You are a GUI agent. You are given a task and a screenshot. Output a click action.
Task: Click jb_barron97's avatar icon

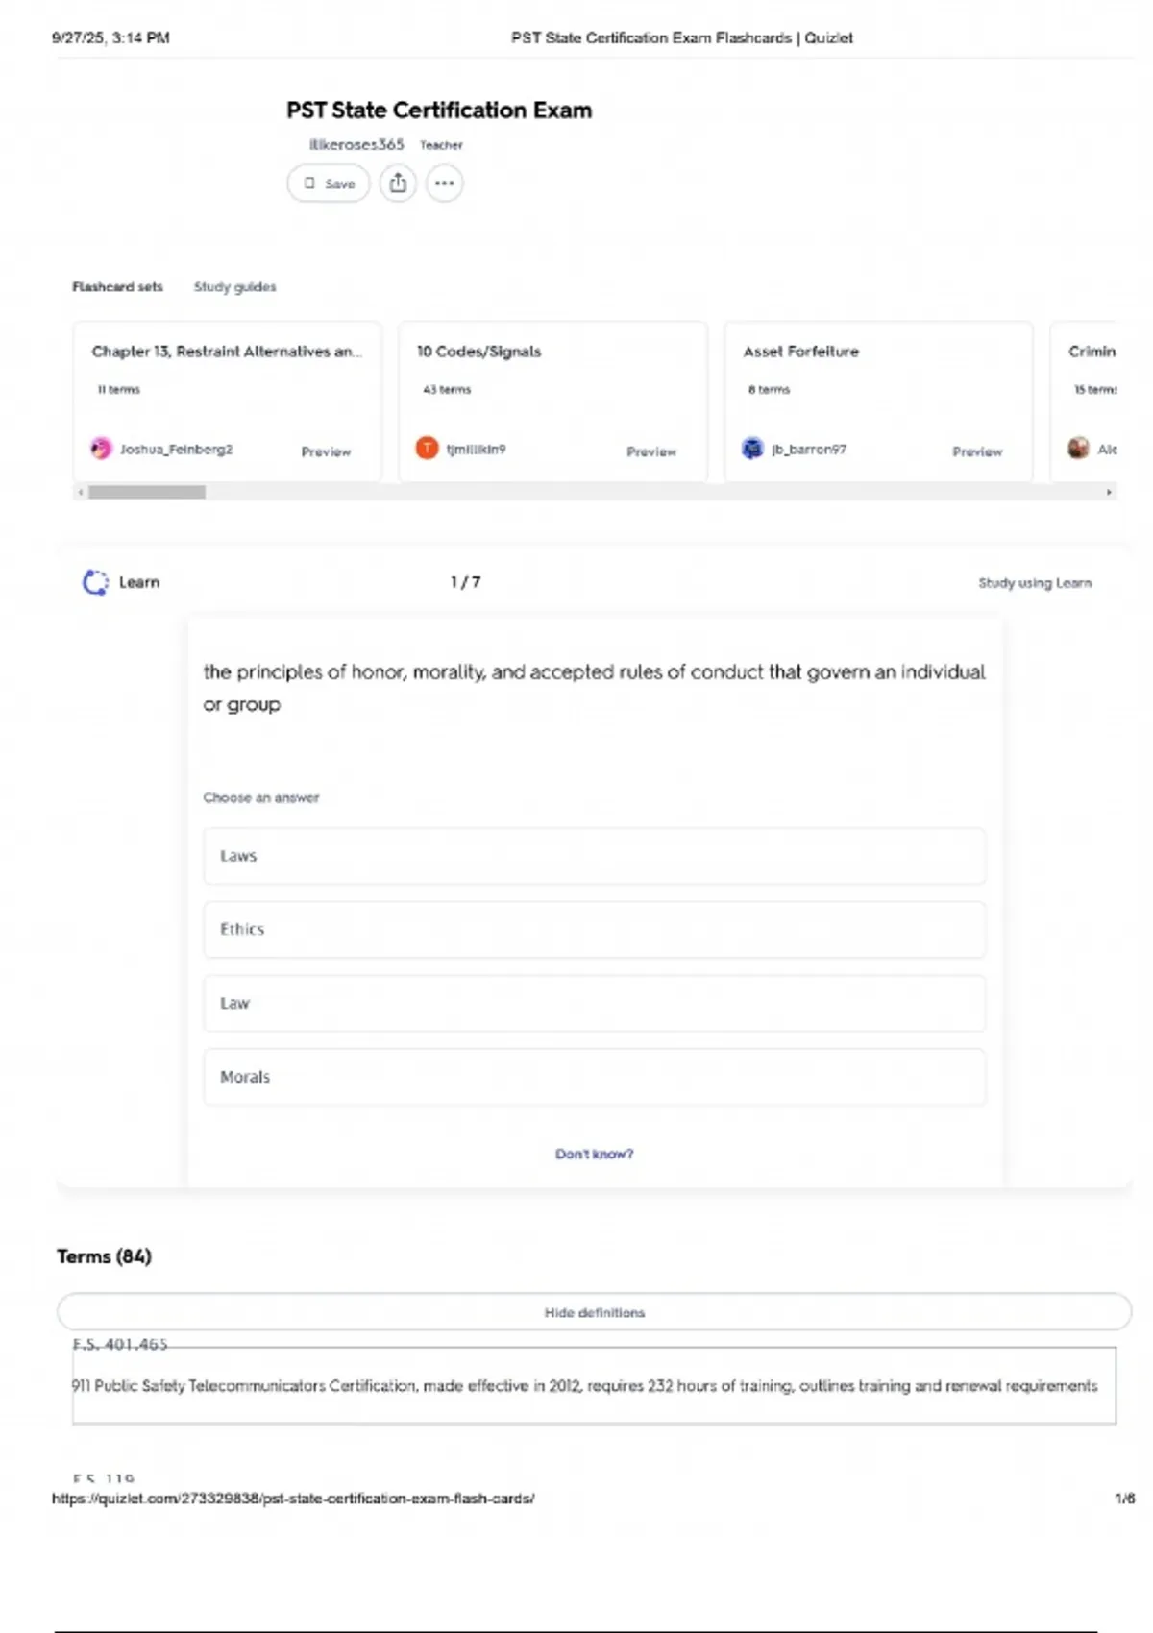[752, 449]
